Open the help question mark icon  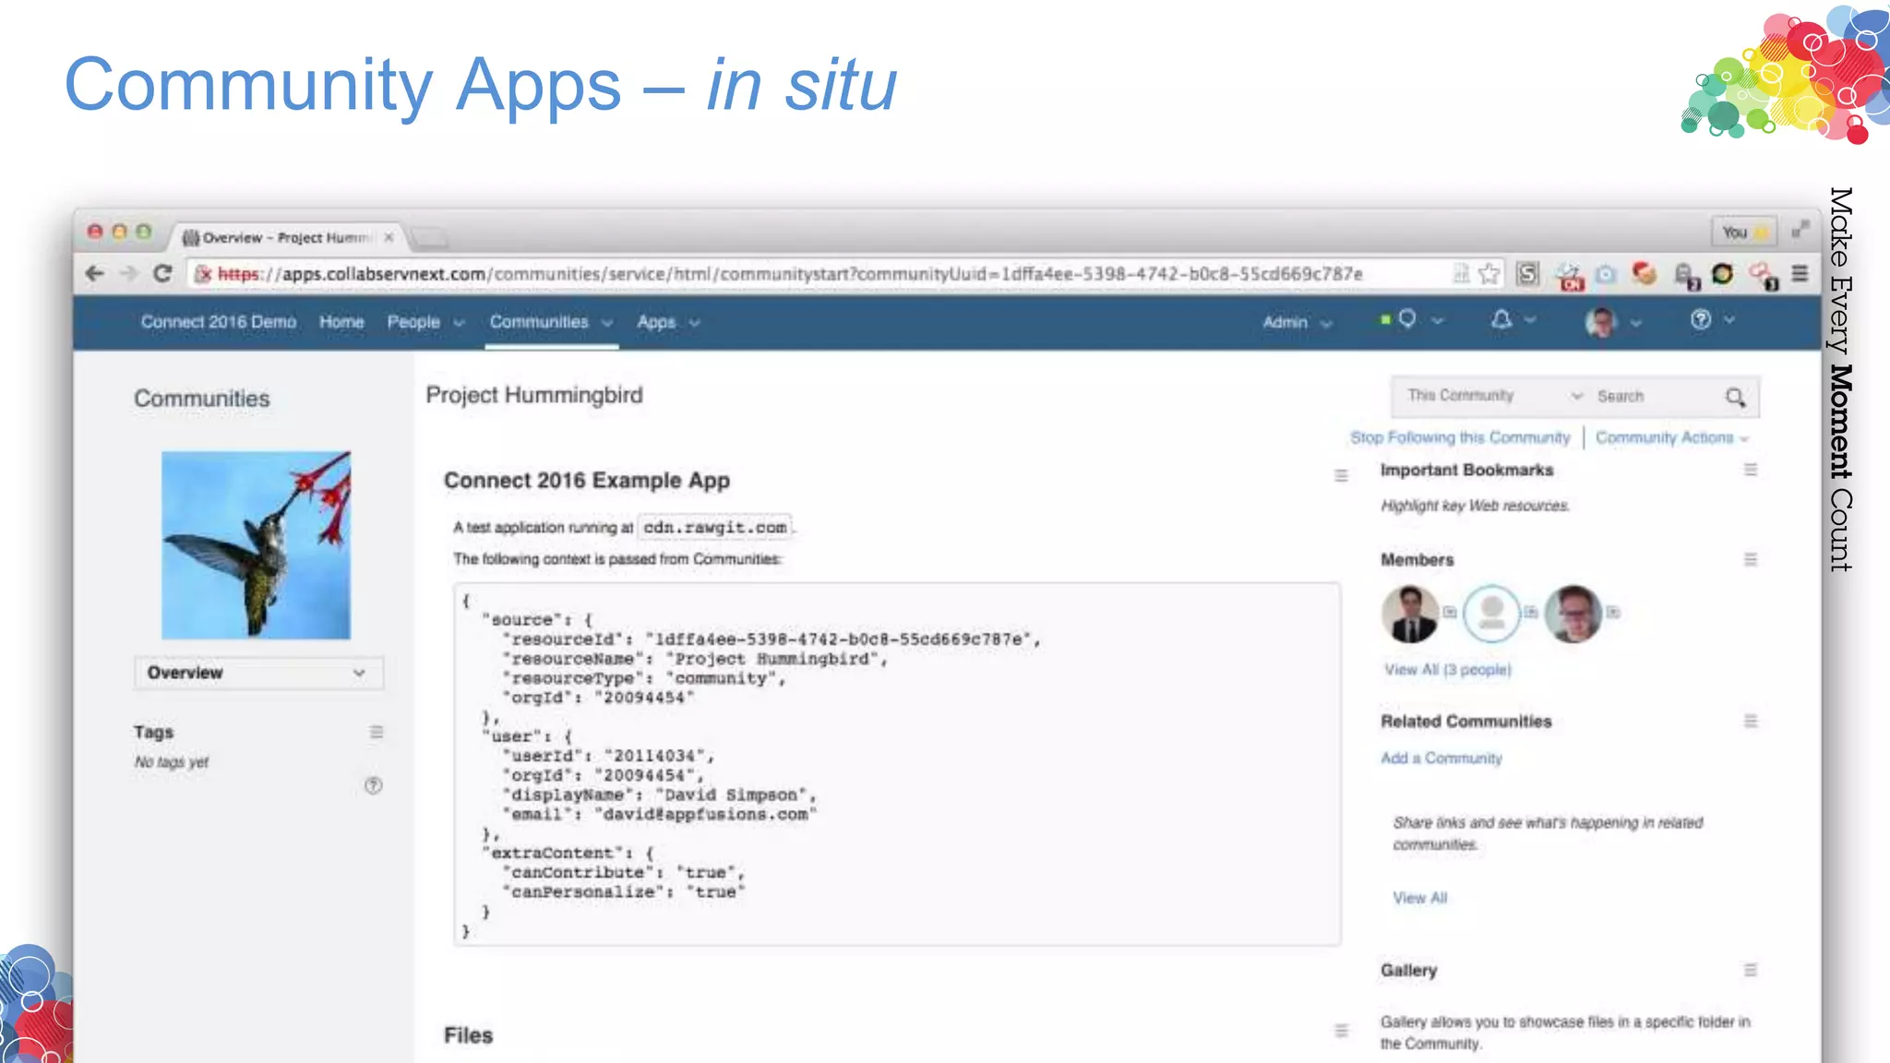coord(1700,319)
